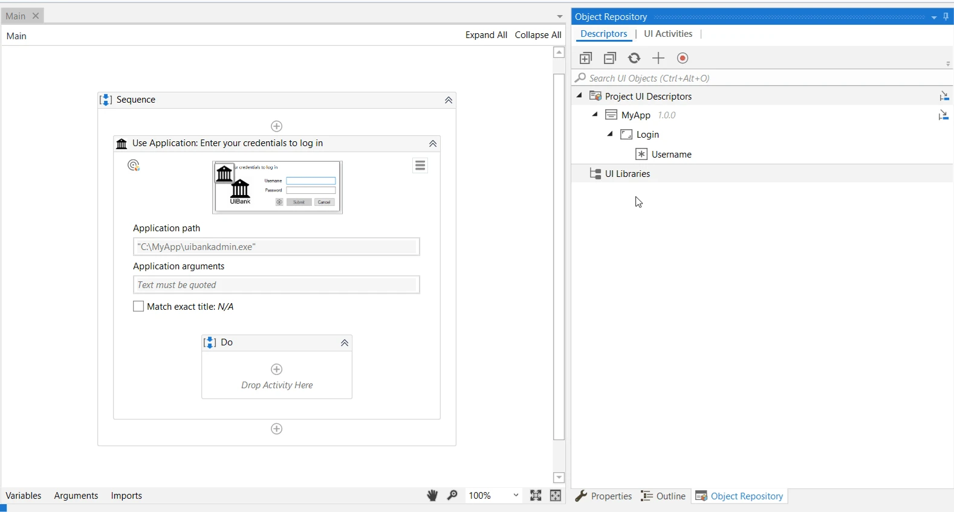The width and height of the screenshot is (954, 512).
Task: Open the Properties panel tab
Action: point(603,496)
